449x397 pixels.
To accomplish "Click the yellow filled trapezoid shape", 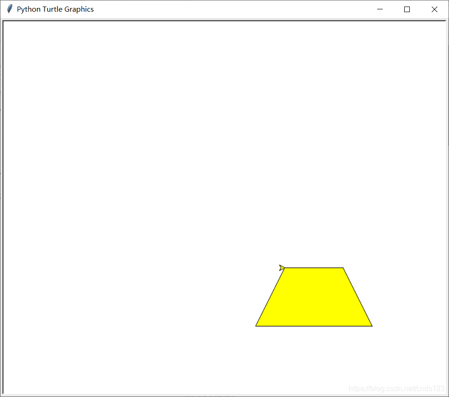I will 314,297.
